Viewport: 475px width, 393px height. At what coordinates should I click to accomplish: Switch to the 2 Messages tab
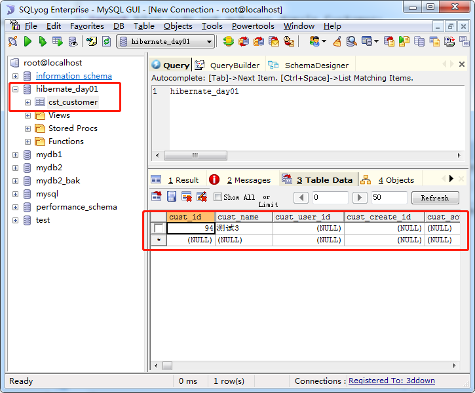242,180
